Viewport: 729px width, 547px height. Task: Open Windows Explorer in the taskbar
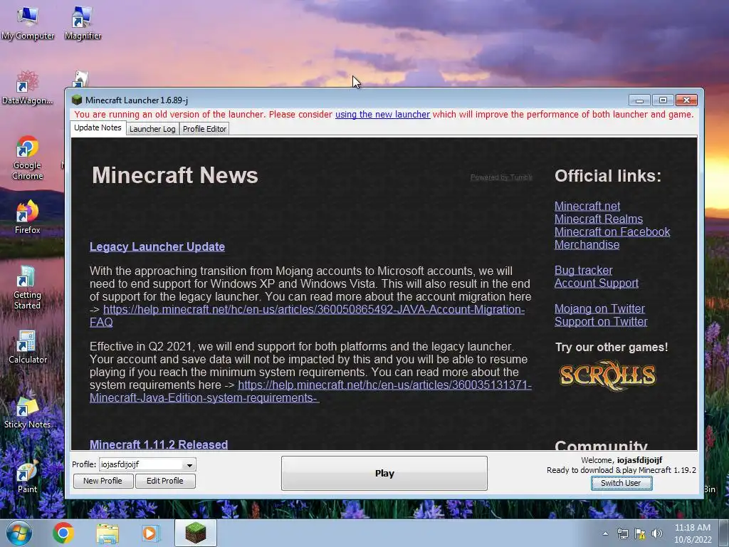click(107, 533)
